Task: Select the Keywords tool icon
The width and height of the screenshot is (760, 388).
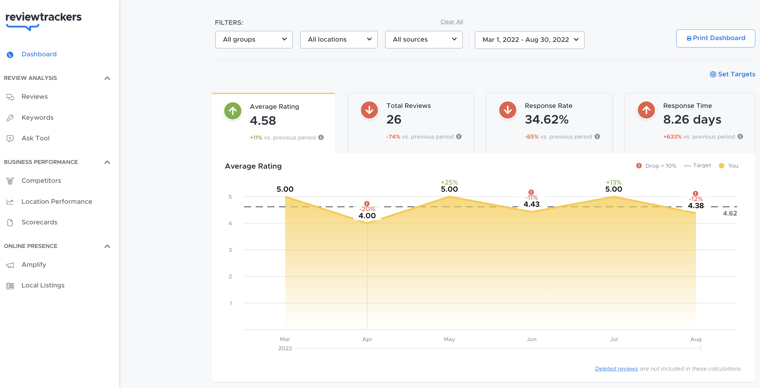Action: click(x=10, y=117)
